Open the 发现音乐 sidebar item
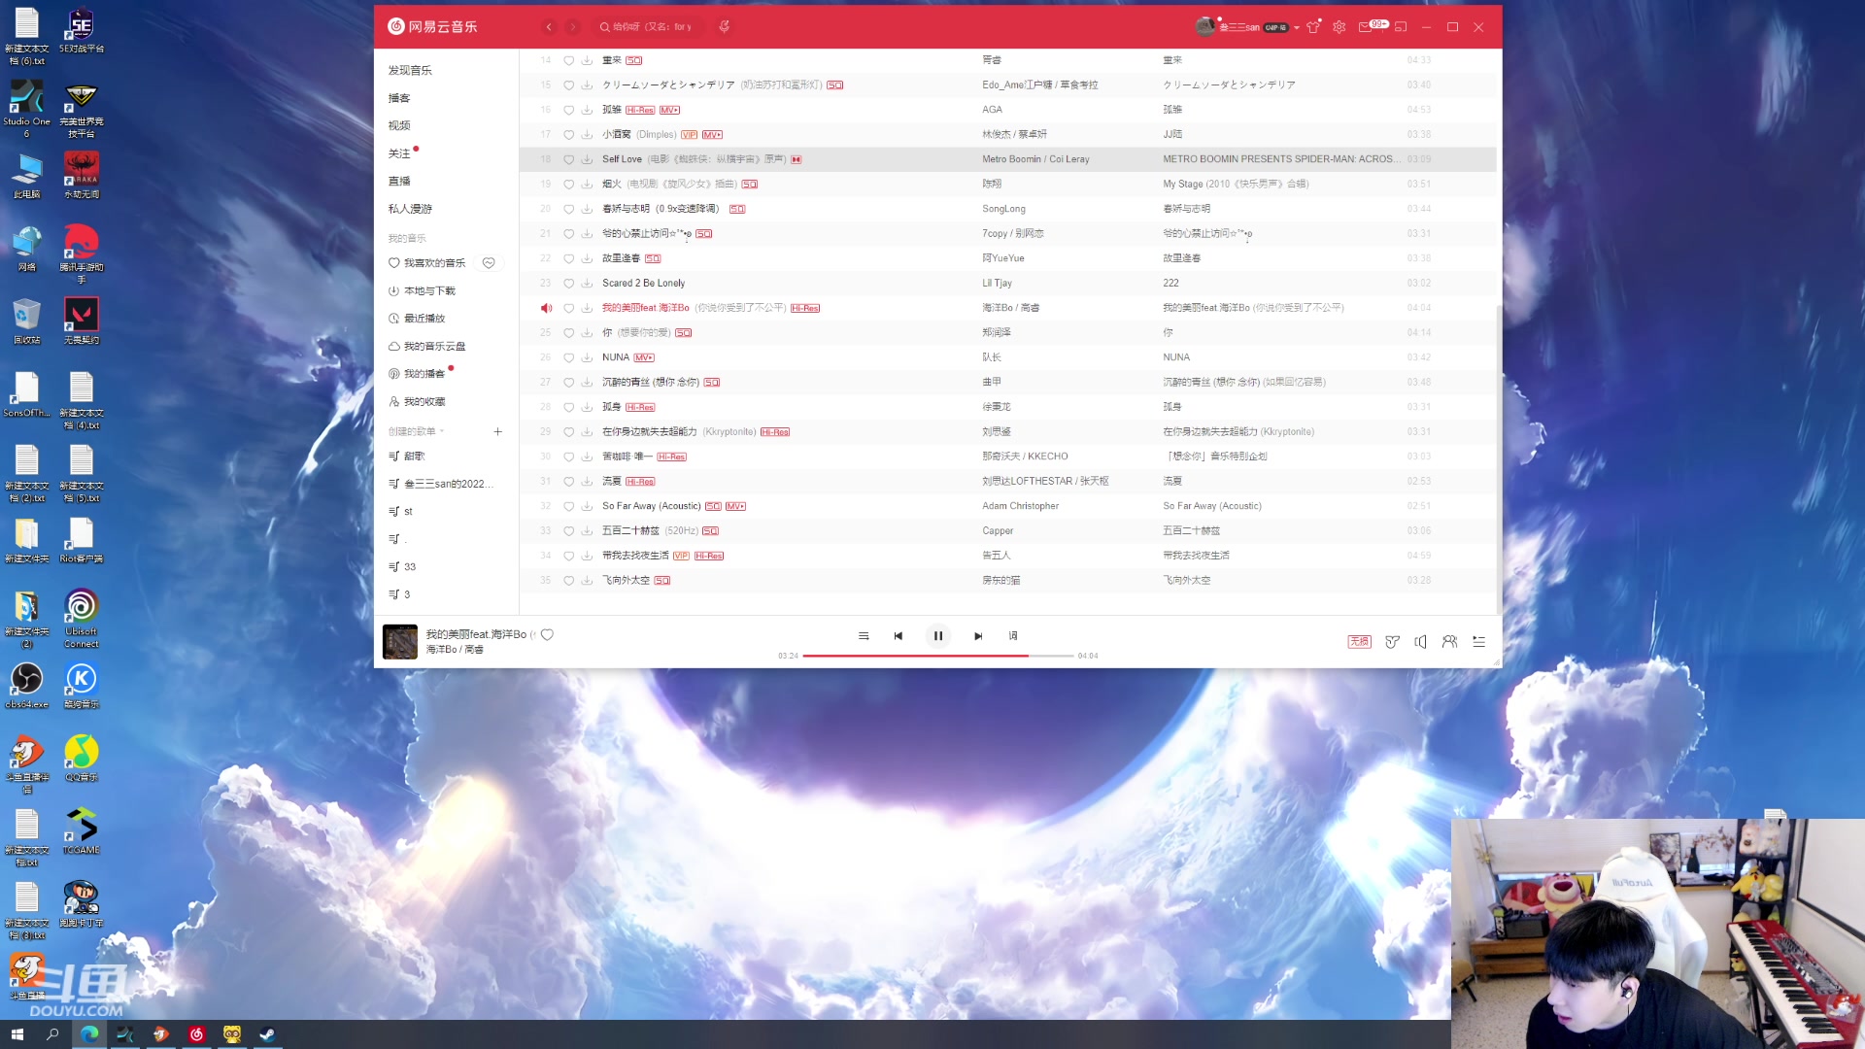The width and height of the screenshot is (1865, 1049). click(410, 70)
